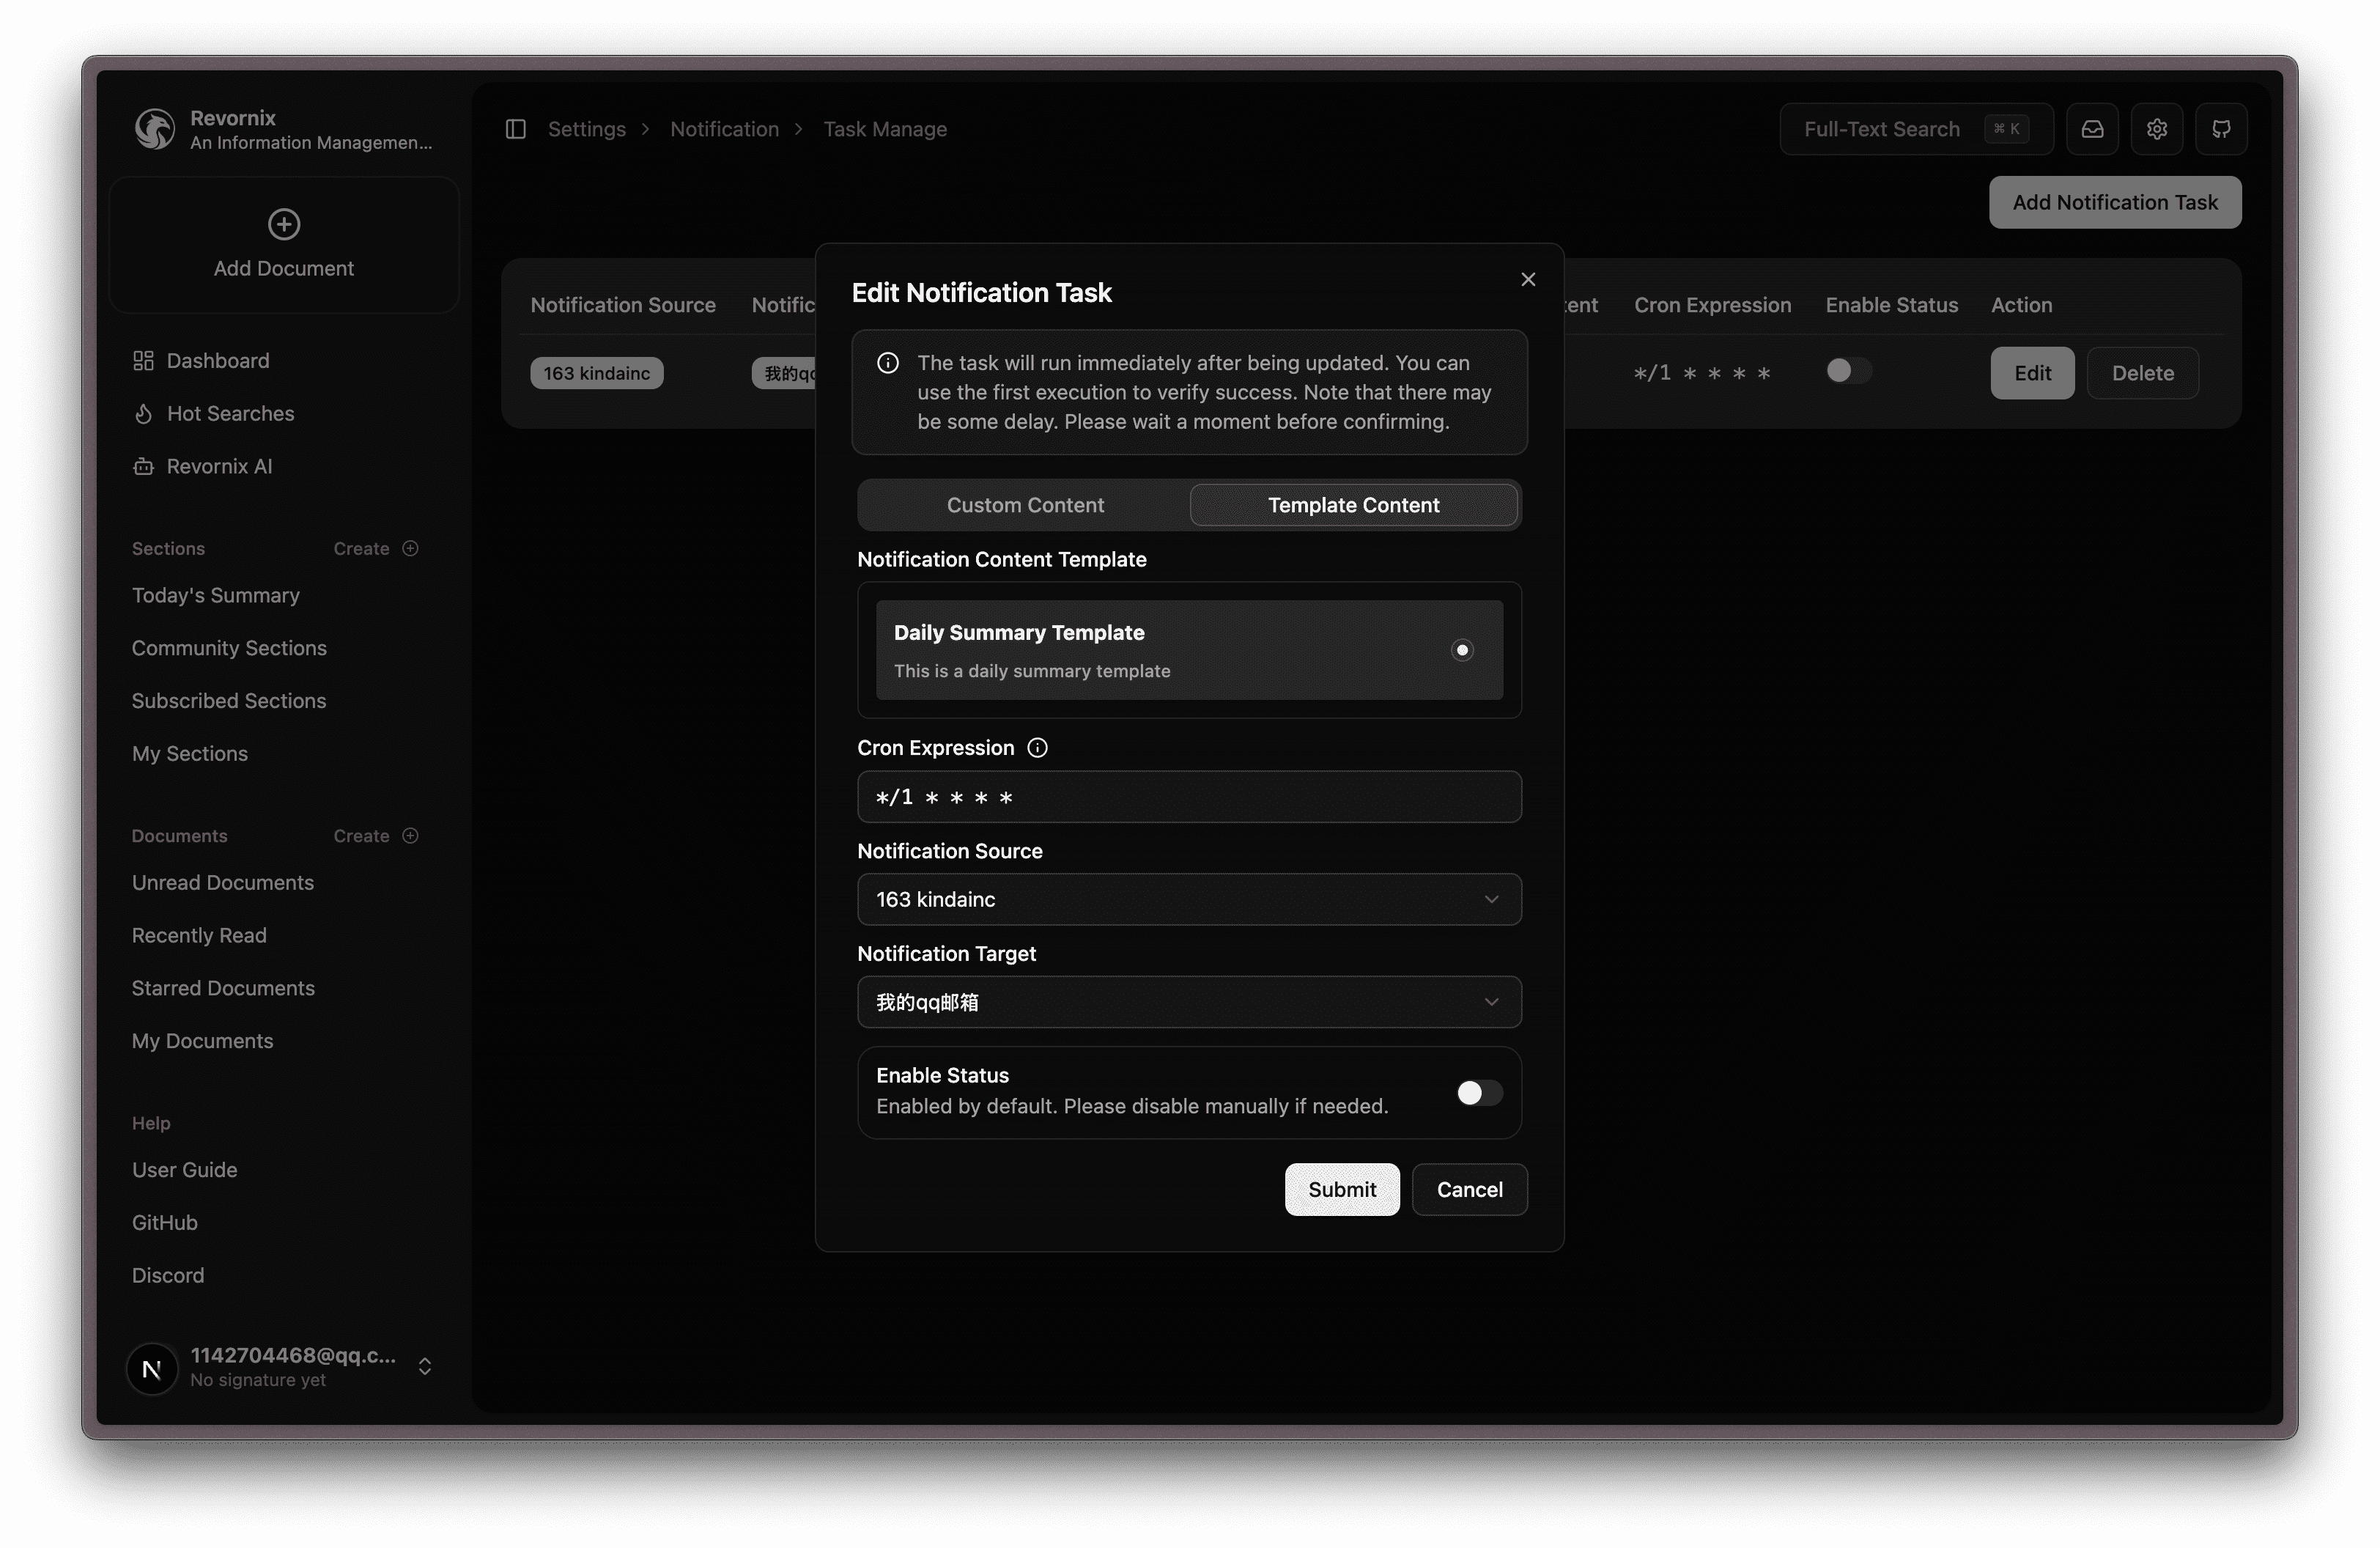Create a new section plus icon

[x=410, y=548]
